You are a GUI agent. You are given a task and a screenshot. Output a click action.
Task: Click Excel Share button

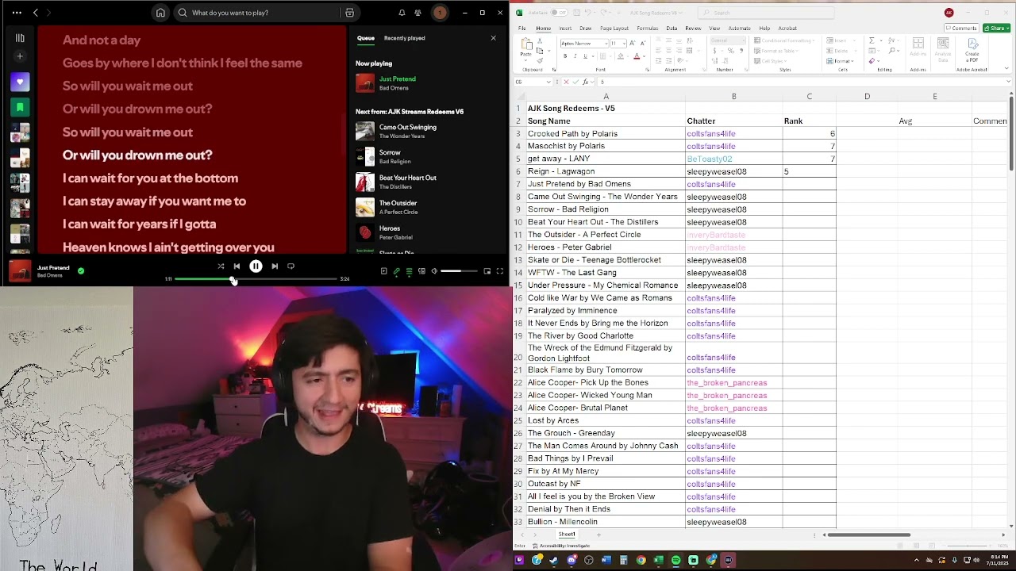pyautogui.click(x=996, y=28)
